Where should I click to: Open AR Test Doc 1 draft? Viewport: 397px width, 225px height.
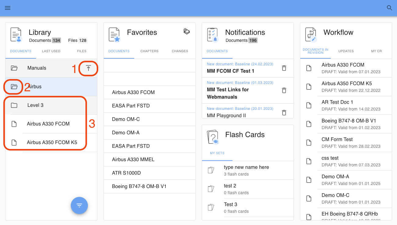[346, 105]
